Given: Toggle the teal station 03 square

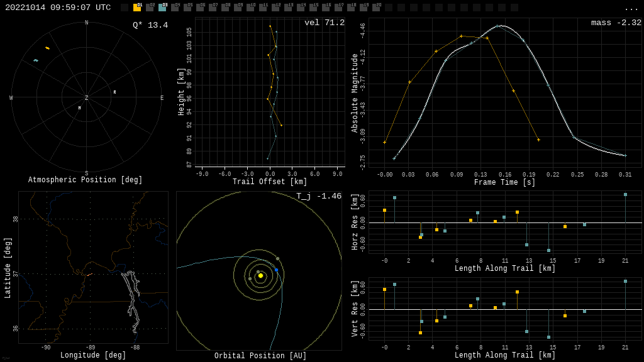Looking at the screenshot, I should pos(162,8).
